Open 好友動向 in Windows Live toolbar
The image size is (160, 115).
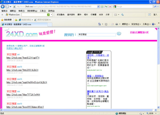(61, 15)
